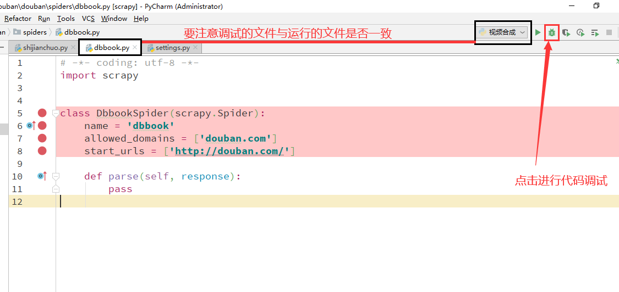Run with coverage shield icon
The width and height of the screenshot is (619, 292).
pos(566,33)
